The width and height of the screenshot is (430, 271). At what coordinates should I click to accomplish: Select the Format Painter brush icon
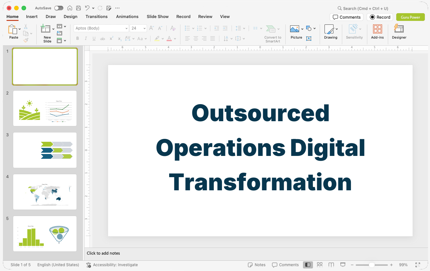click(26, 40)
